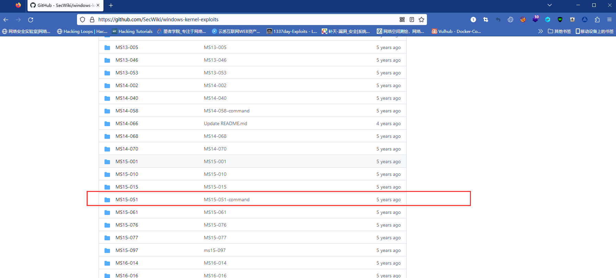Open Hacking Tutorials bookmark
The width and height of the screenshot is (616, 278).
[132, 31]
